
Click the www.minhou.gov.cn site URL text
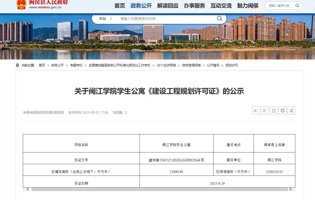tap(45, 7)
